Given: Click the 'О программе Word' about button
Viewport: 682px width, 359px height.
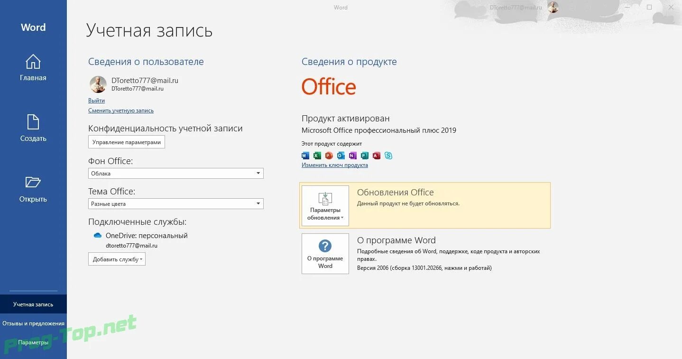Looking at the screenshot, I should coord(325,254).
